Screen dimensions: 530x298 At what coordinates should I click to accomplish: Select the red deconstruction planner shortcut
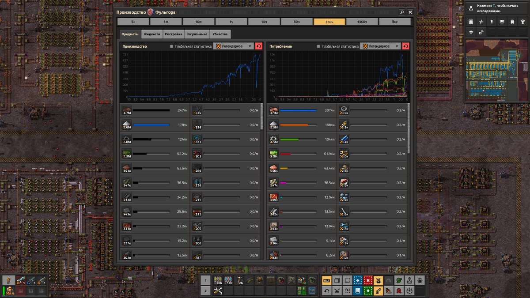pos(368,280)
